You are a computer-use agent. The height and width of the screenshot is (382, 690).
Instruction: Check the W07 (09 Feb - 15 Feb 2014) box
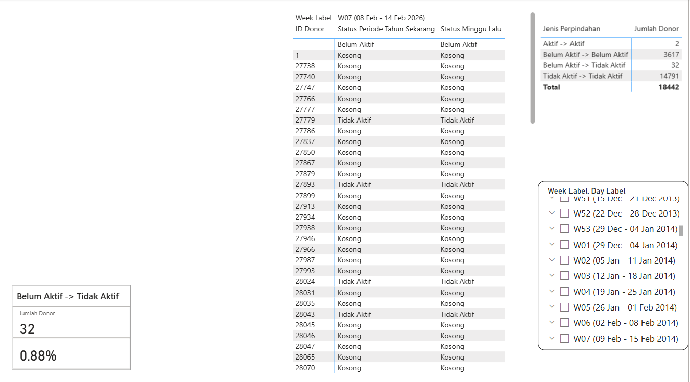tap(564, 339)
